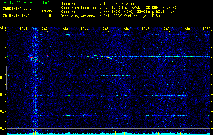This screenshot has width=213, height=135.
Task: Select the location Ogaki, Gifu, JAPAN text
Action: [140, 8]
